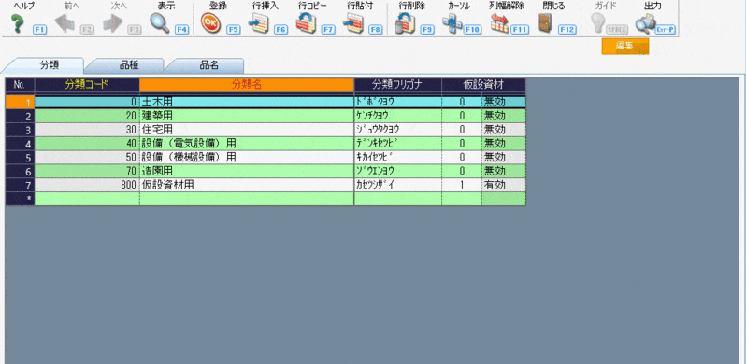Screen dimensions: 746x364
Task: Click the Help question mark icon
Action: coord(19,23)
